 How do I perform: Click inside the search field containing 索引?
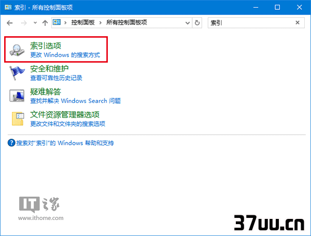click(251, 23)
